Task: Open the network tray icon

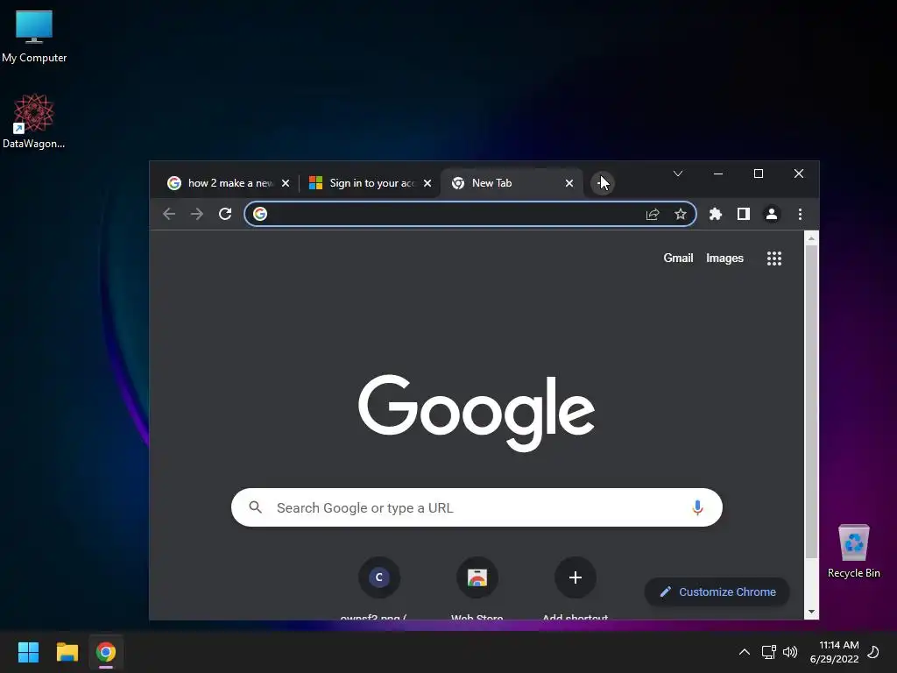Action: click(768, 652)
